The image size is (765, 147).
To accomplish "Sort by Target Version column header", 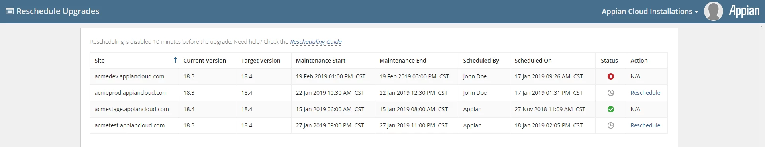I will (x=261, y=61).
